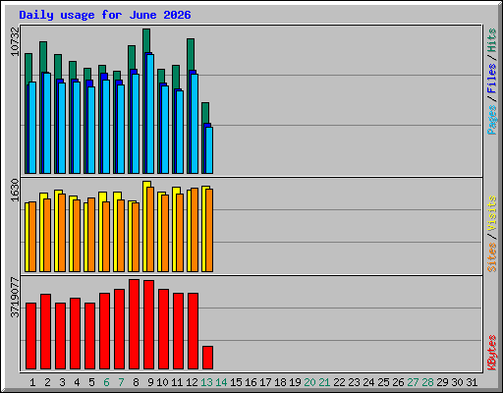Click the 'Daily usage for June 2026' title

pyautogui.click(x=105, y=15)
